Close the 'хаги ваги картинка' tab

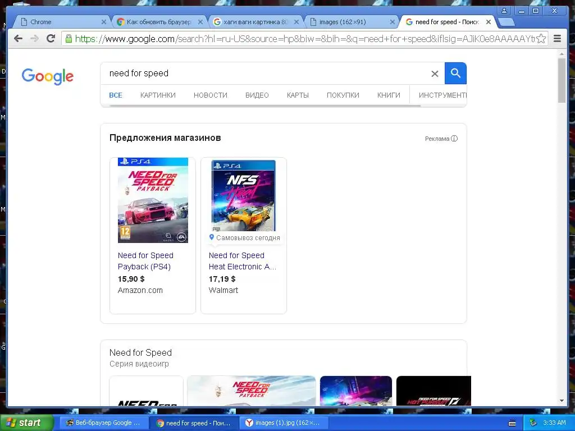coord(296,22)
